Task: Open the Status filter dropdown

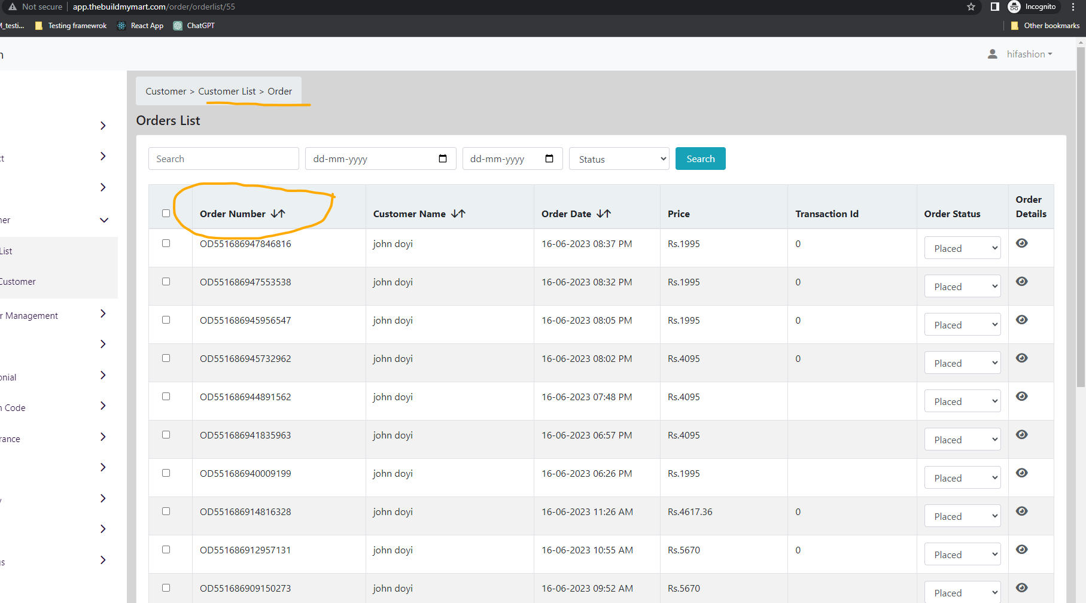Action: pyautogui.click(x=619, y=159)
